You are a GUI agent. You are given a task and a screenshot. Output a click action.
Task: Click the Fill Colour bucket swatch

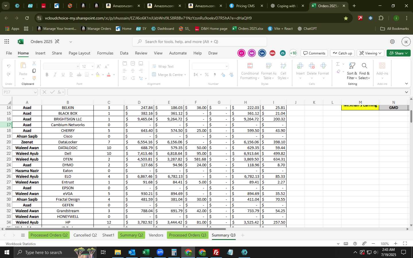[98, 75]
